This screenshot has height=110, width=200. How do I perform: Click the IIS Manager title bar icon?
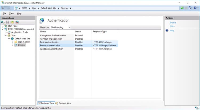[x=3, y=3]
